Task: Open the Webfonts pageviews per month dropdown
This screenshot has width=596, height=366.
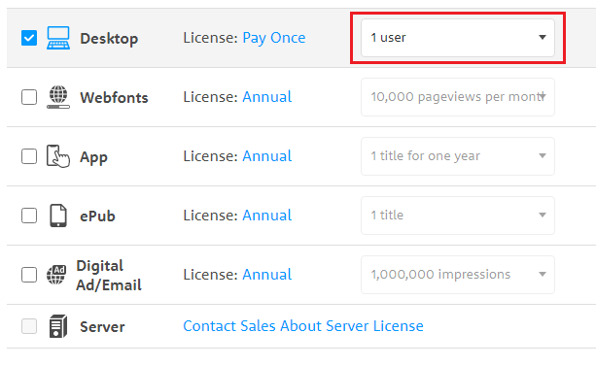Action: (458, 97)
